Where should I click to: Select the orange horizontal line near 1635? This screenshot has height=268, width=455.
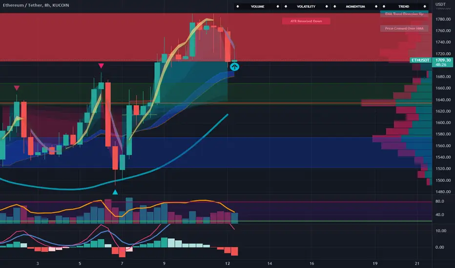click(x=216, y=103)
